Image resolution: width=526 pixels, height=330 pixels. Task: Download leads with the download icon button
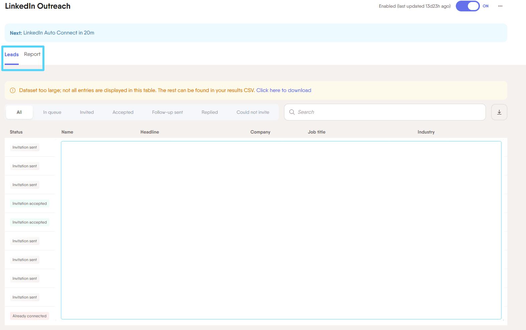pos(499,112)
